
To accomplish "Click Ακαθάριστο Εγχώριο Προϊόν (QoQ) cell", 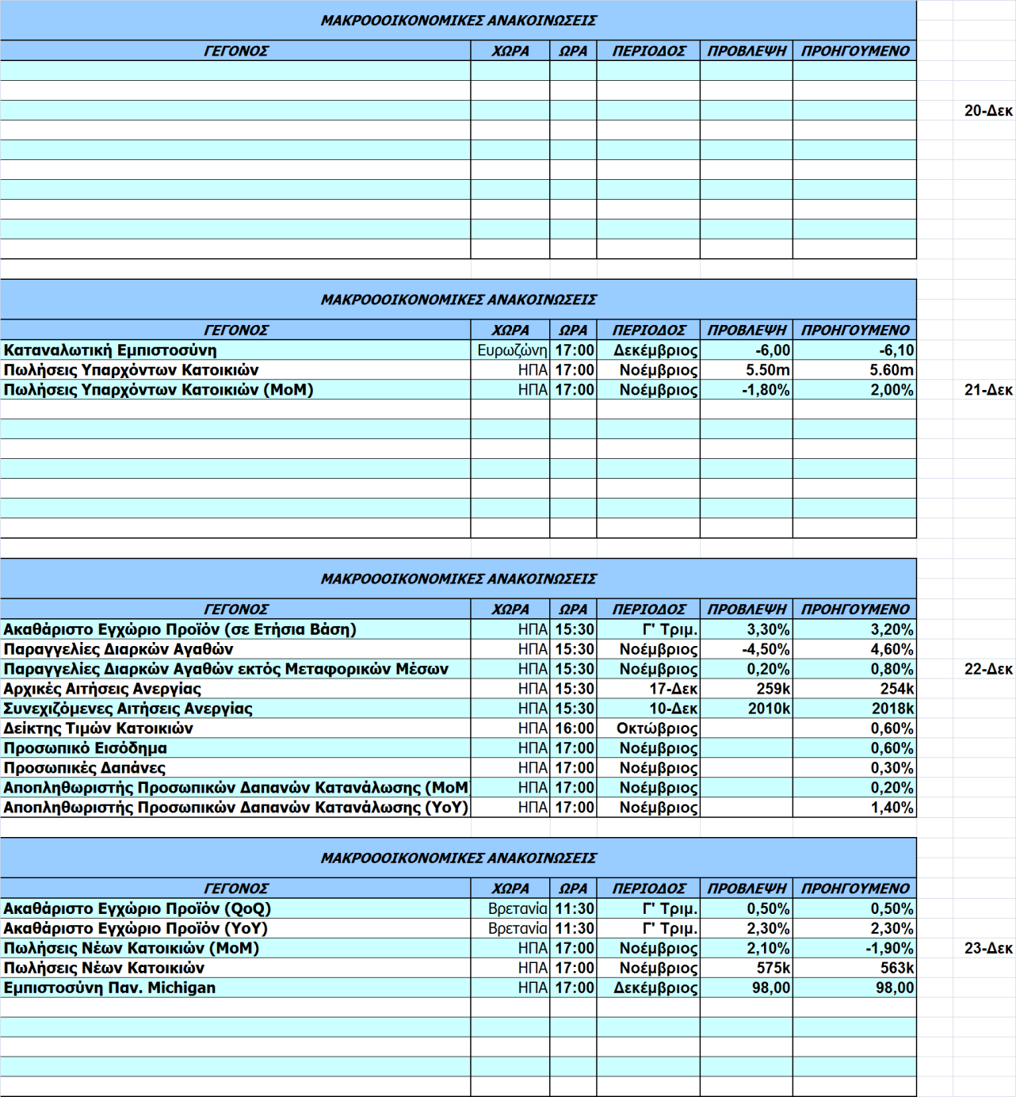I will click(235, 908).
